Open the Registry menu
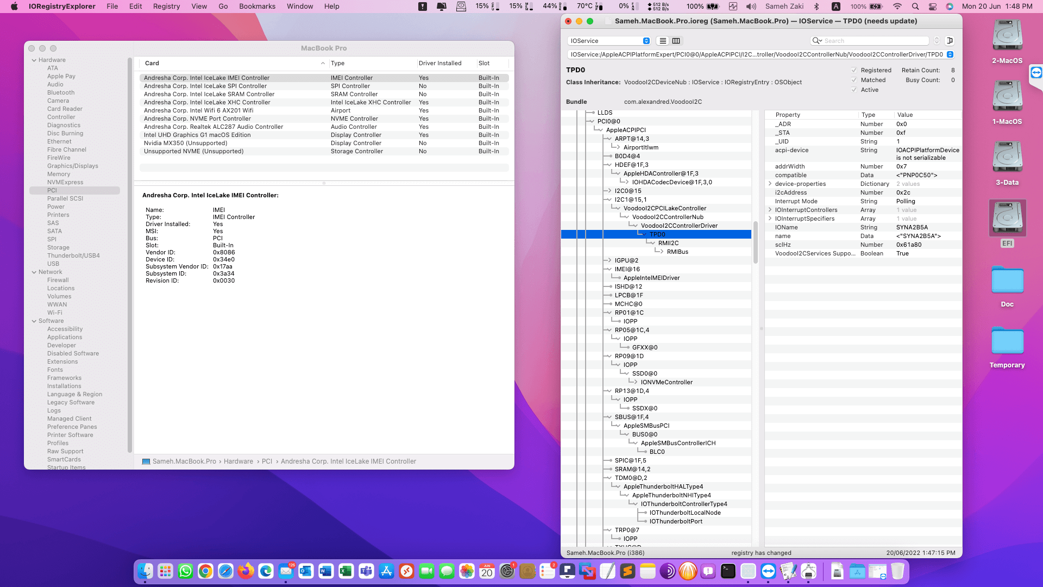 click(x=166, y=7)
